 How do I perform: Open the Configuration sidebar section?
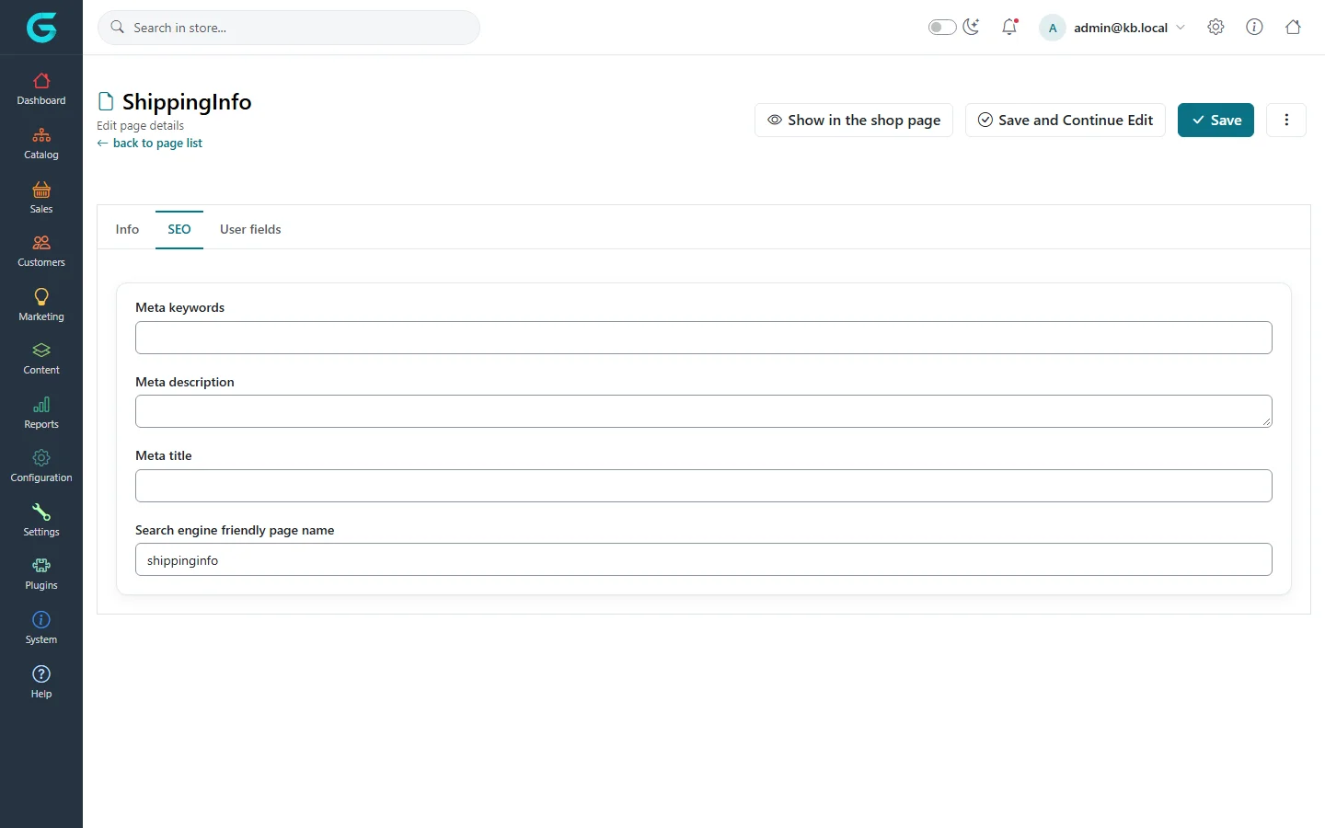pos(41,466)
